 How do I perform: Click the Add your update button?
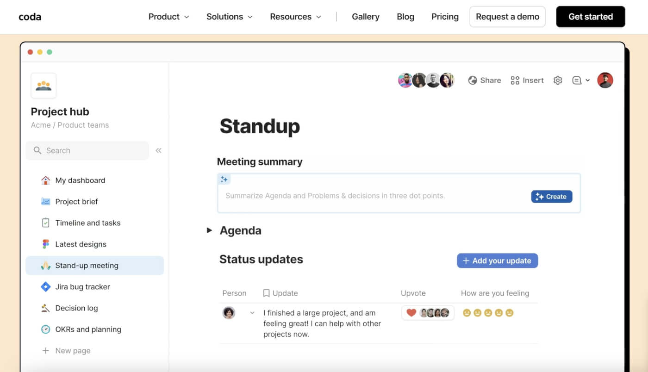[x=497, y=260]
